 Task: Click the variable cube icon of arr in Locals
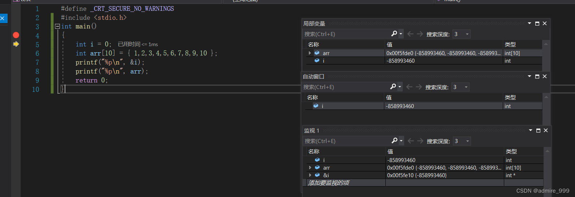(317, 53)
